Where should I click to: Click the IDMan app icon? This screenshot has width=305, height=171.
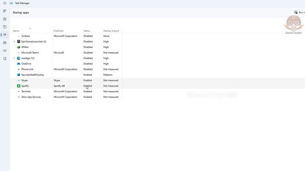click(x=19, y=47)
